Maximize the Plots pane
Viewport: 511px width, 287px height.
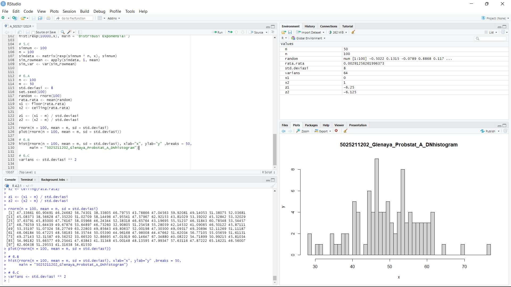coord(505,126)
